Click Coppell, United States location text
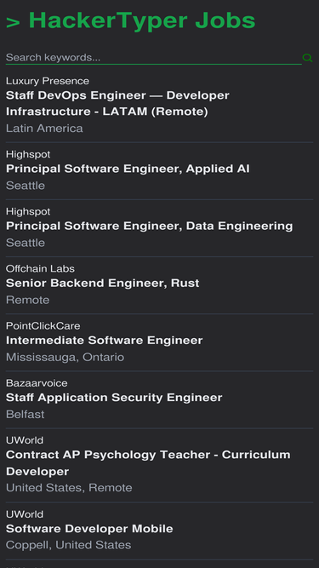Image resolution: width=319 pixels, height=568 pixels. (x=68, y=545)
